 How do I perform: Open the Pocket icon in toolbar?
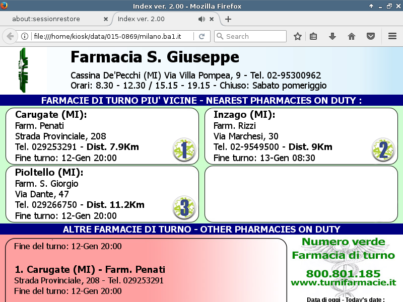tap(370, 36)
